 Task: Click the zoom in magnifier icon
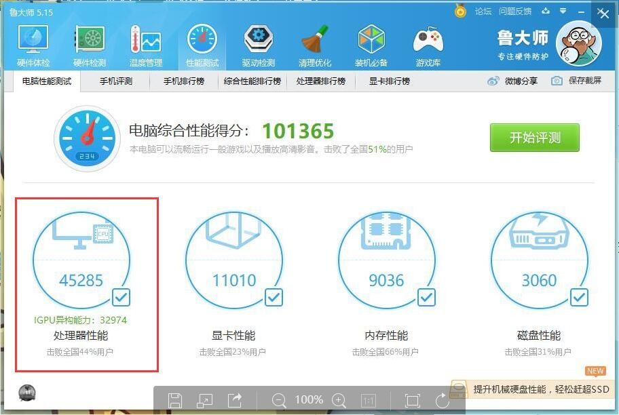[339, 400]
